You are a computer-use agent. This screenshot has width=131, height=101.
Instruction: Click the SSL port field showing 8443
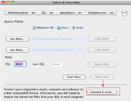click(20, 64)
